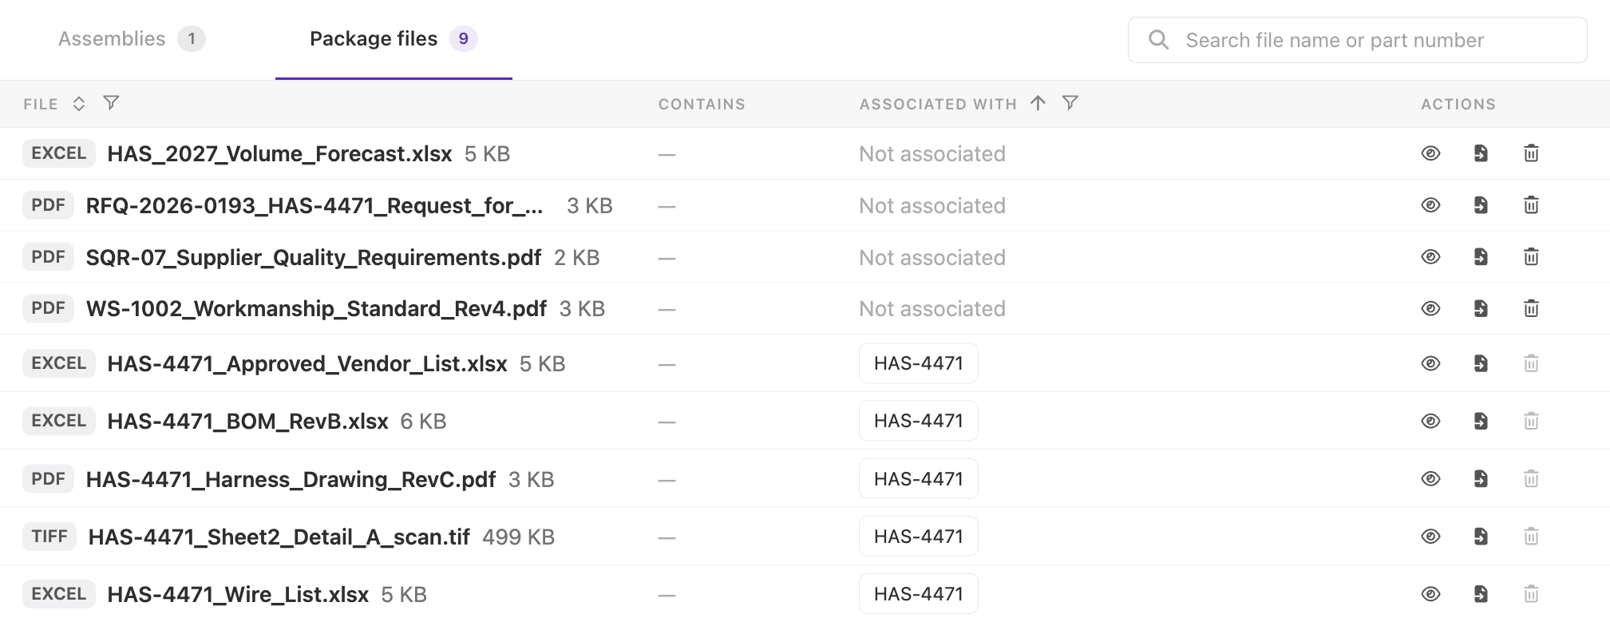The width and height of the screenshot is (1610, 622).
Task: Open the HAS-4471_Harness_Drawing_RevC.pdf file name
Action: pos(291,479)
